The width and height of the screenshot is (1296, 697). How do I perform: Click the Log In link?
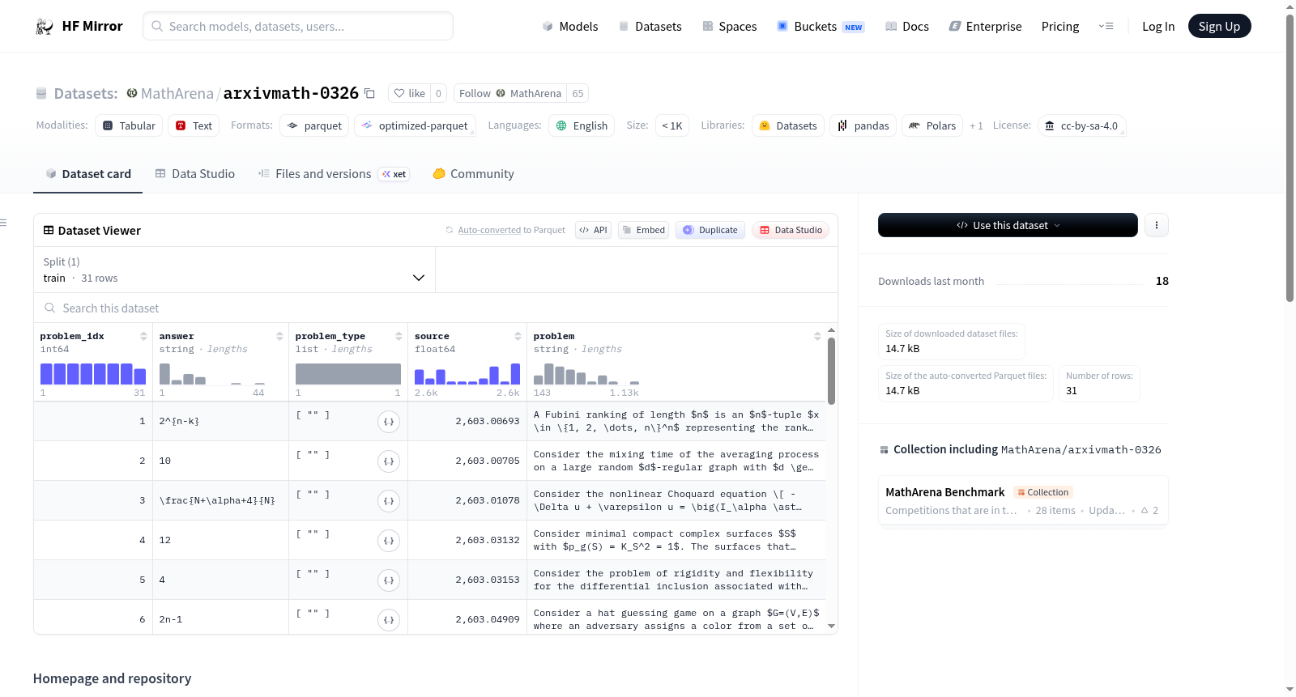coord(1158,26)
